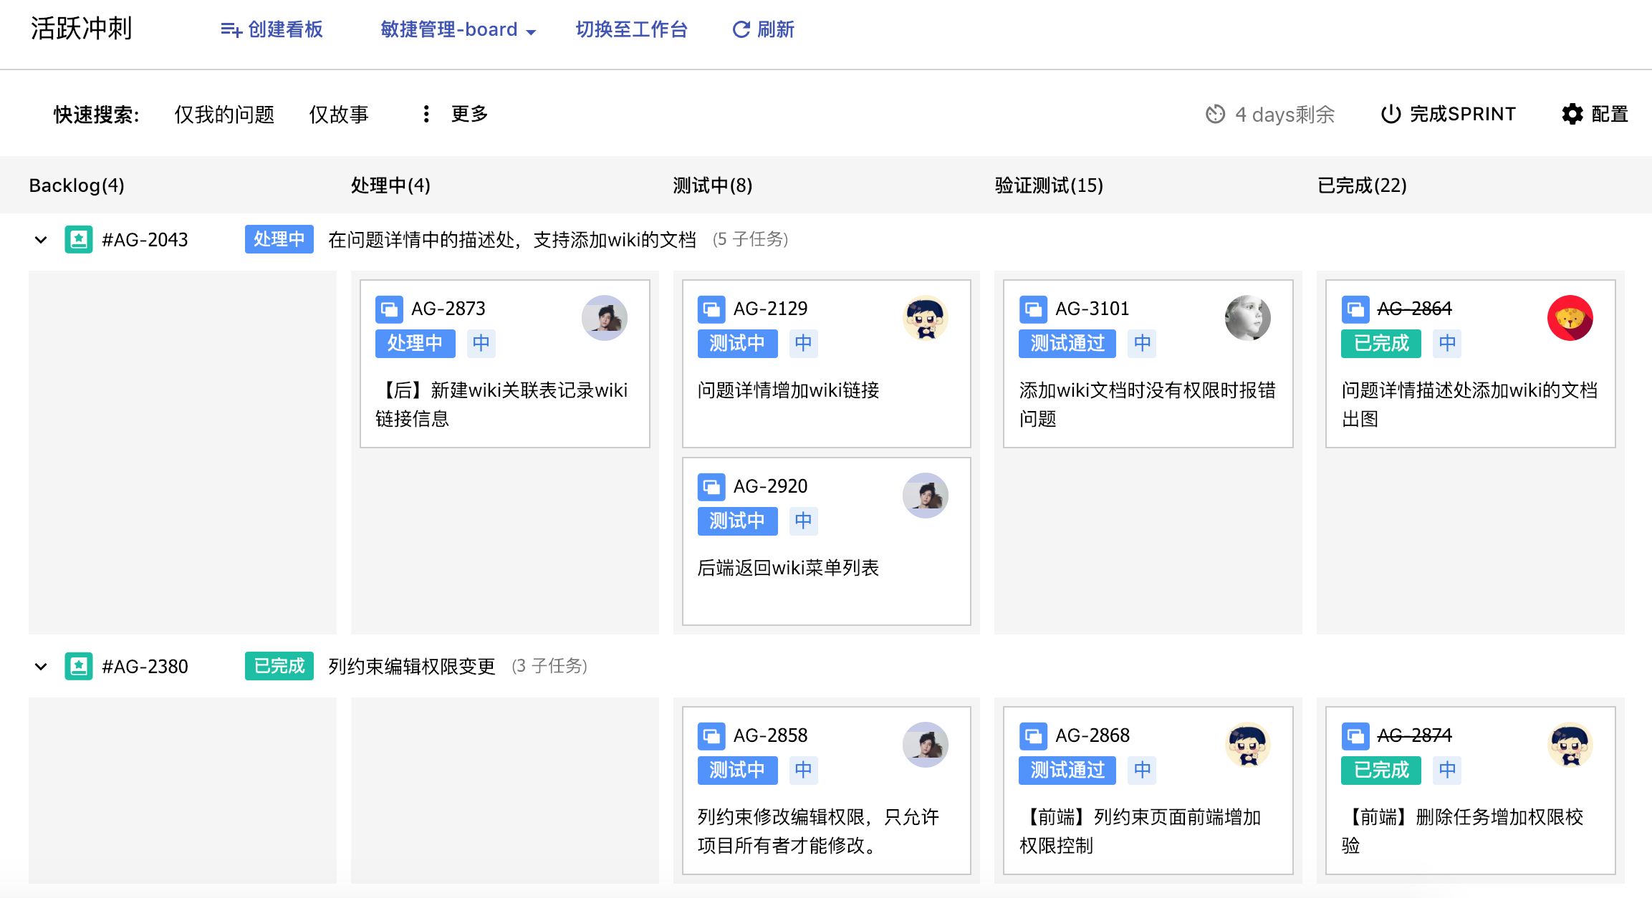Viewport: 1652px width, 898px height.
Task: Click the 测试中(8) column header
Action: (713, 185)
